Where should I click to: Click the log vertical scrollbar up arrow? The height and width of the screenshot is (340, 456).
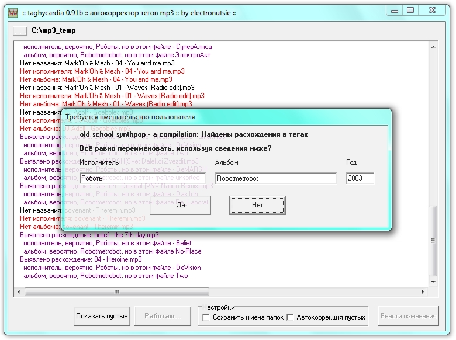(x=433, y=47)
